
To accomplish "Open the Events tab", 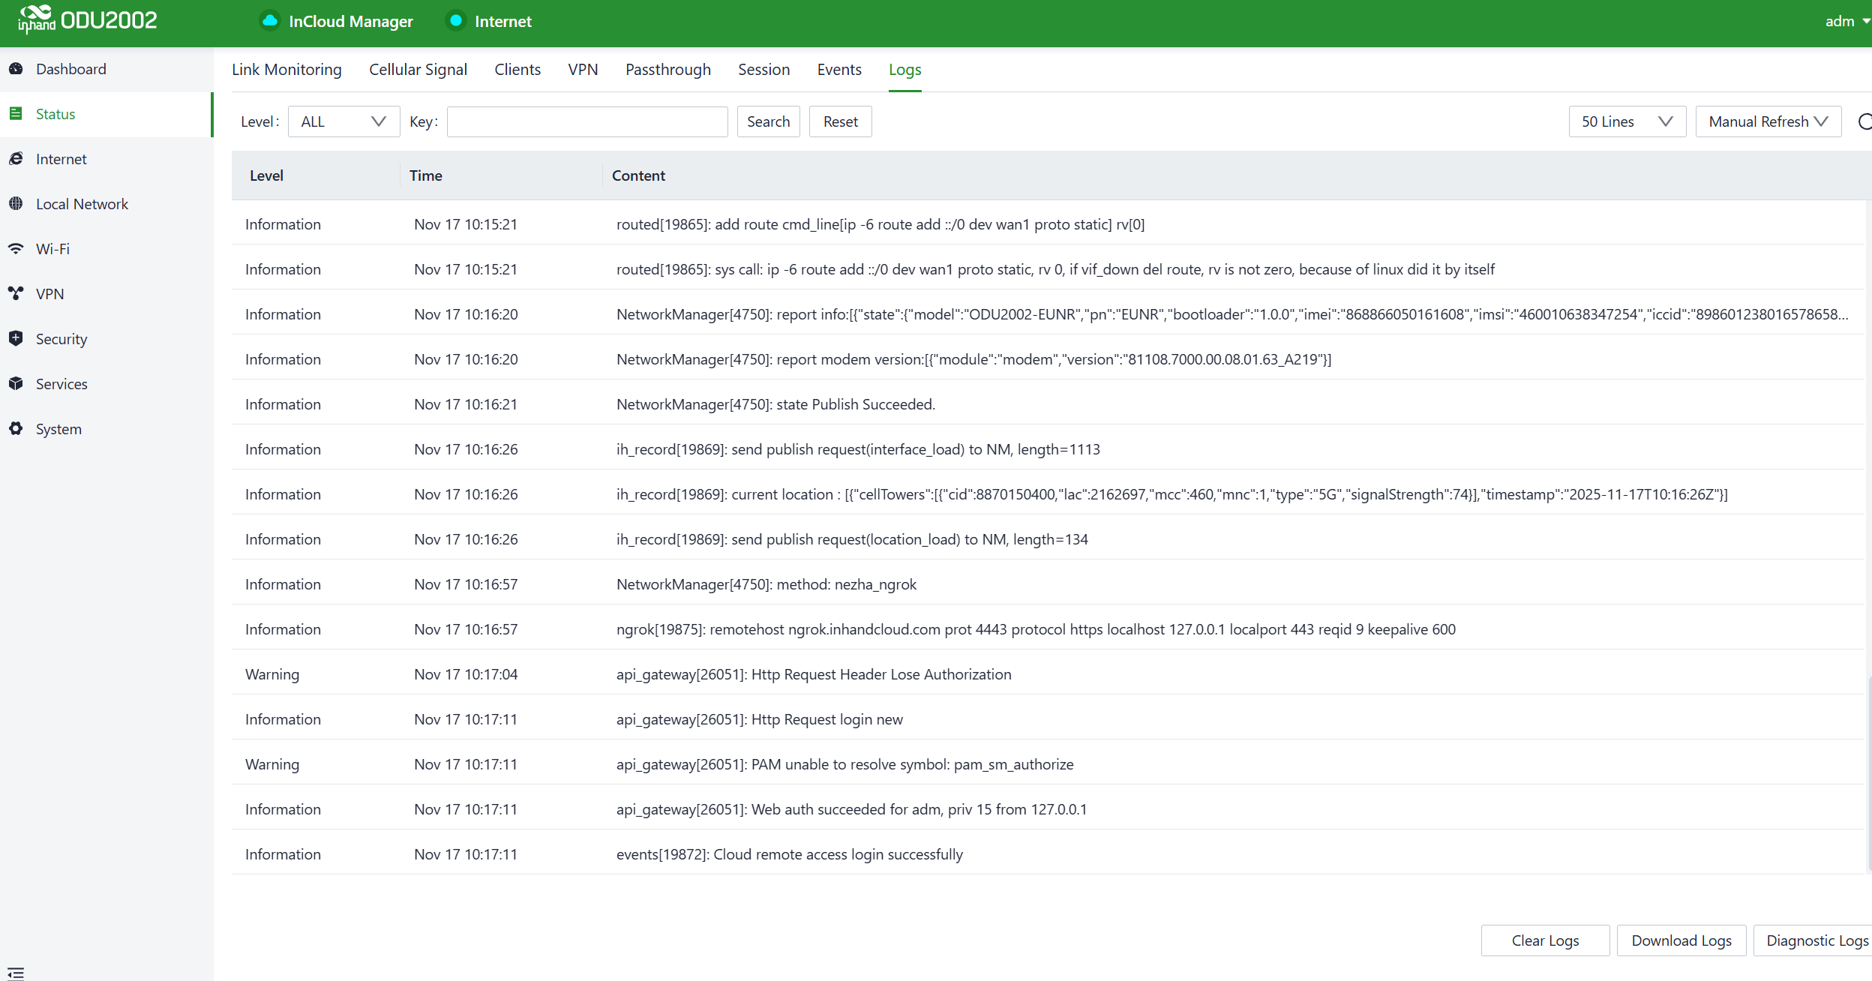I will (838, 70).
